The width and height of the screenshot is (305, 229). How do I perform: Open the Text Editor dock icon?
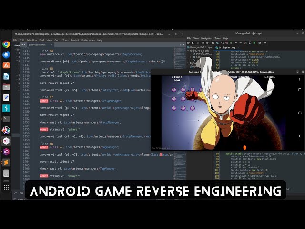tap(6, 97)
